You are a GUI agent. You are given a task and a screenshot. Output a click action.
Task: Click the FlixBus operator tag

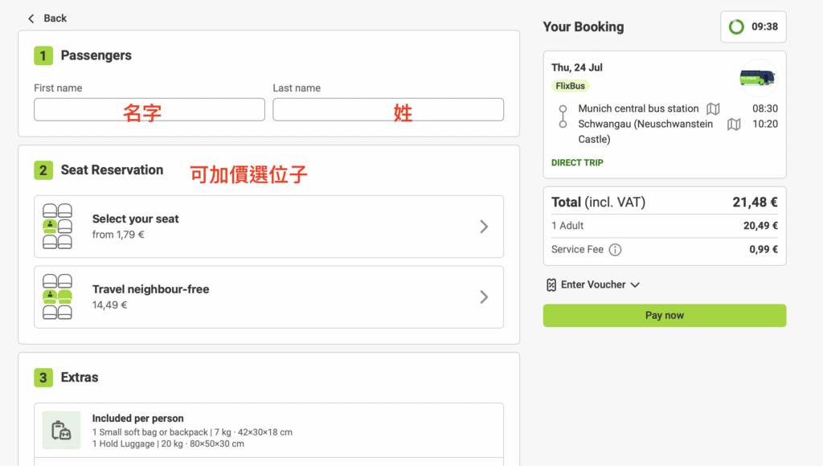pyautogui.click(x=570, y=86)
